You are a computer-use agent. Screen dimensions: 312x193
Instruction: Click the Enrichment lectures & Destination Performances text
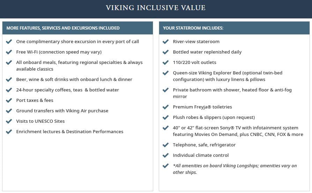(69, 132)
